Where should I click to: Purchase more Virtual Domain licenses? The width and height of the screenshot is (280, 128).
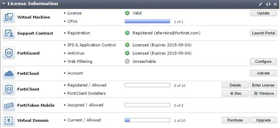click(x=235, y=120)
